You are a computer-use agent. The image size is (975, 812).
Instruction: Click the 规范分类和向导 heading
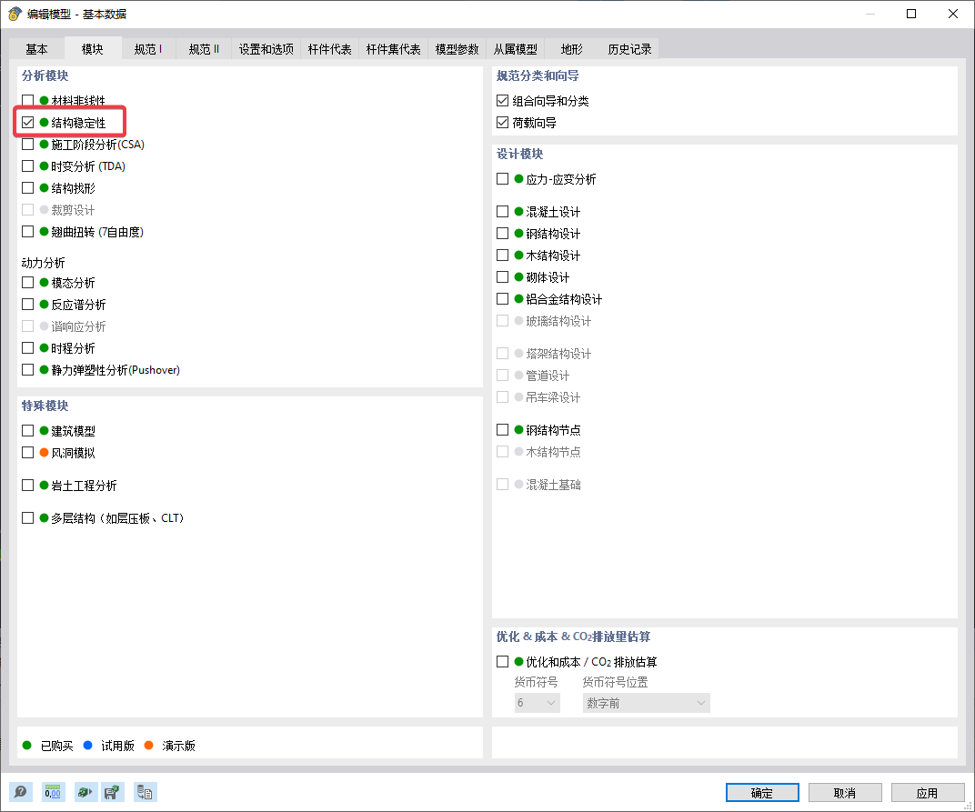tap(538, 75)
